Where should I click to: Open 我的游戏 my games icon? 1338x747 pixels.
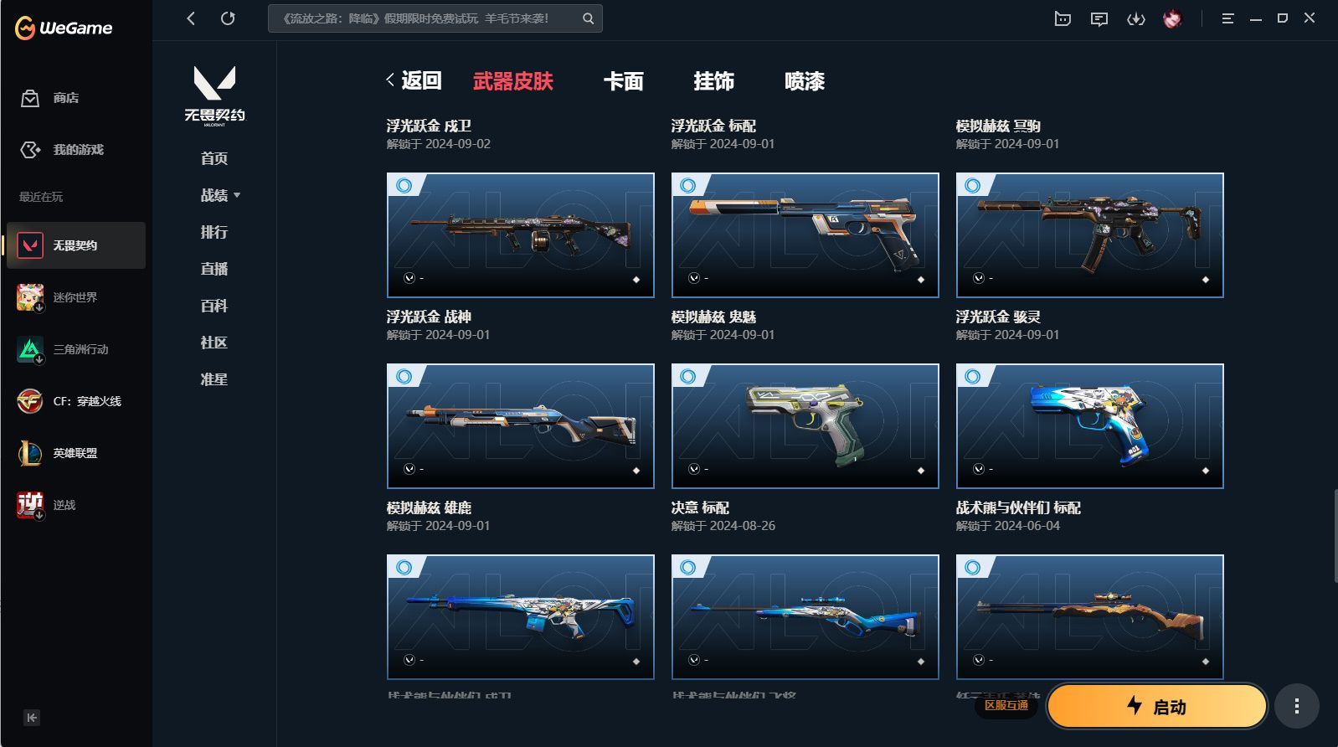point(30,150)
